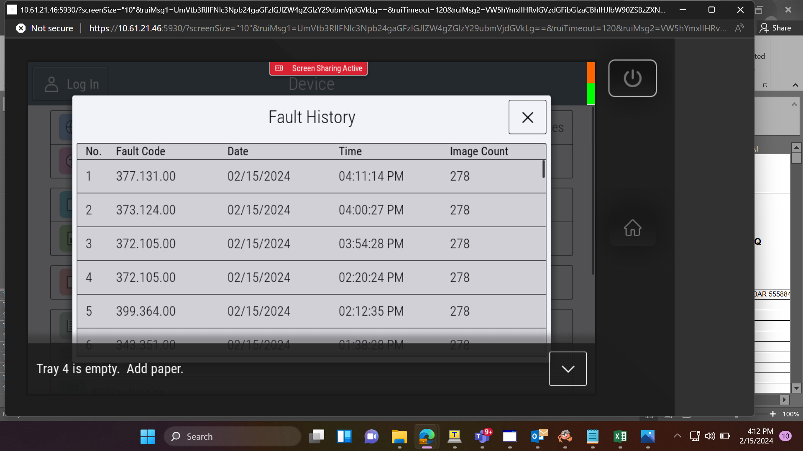Viewport: 803px width, 451px height.
Task: Click the Read aloud icon in address bar
Action: [739, 28]
